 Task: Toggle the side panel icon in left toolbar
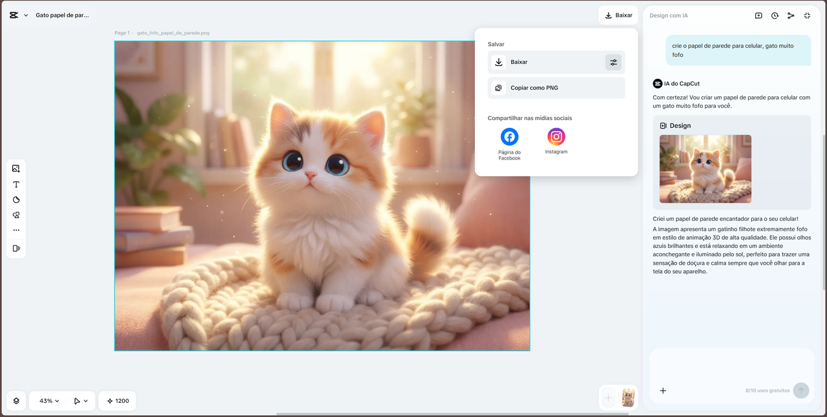tap(16, 249)
